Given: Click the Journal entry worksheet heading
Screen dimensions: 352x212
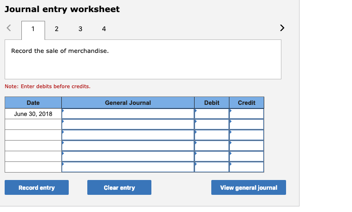Looking at the screenshot, I should [x=62, y=9].
